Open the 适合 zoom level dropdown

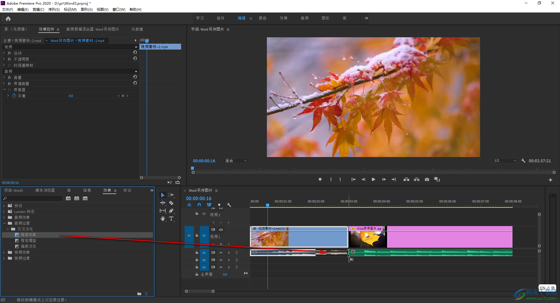pos(236,161)
